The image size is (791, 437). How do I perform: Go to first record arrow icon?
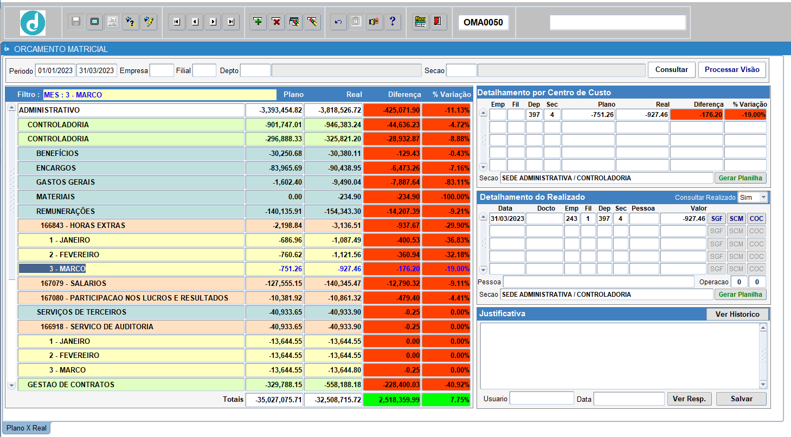pyautogui.click(x=177, y=22)
